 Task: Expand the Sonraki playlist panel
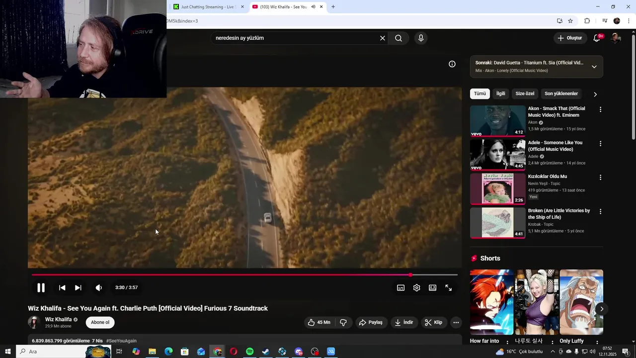[594, 67]
